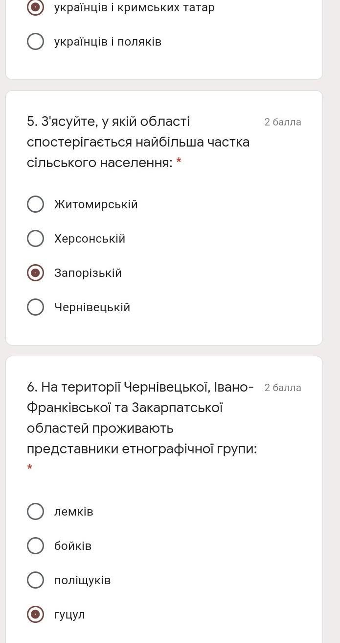Select the українців і поляків radio button

(x=35, y=42)
